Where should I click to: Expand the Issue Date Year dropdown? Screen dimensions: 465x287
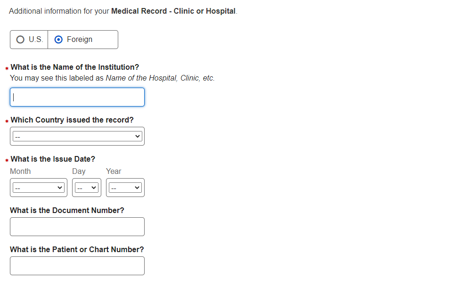point(125,188)
